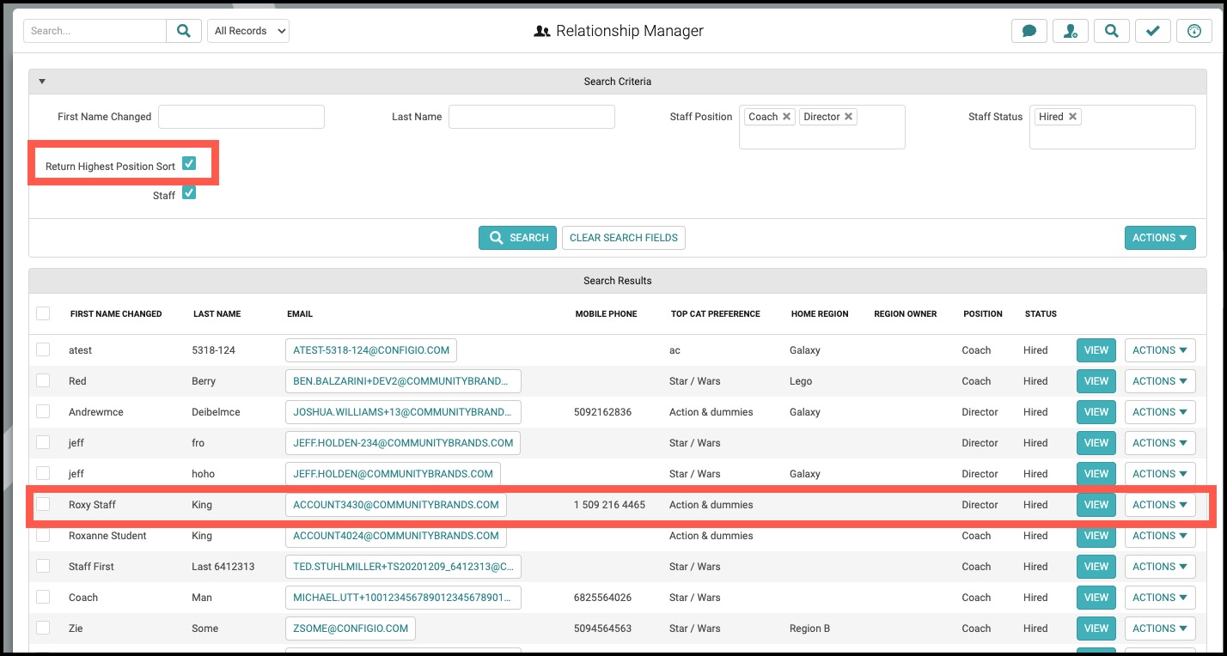The image size is (1227, 656).
Task: Select the checkbox for Roxanne Student King
Action: tap(43, 535)
